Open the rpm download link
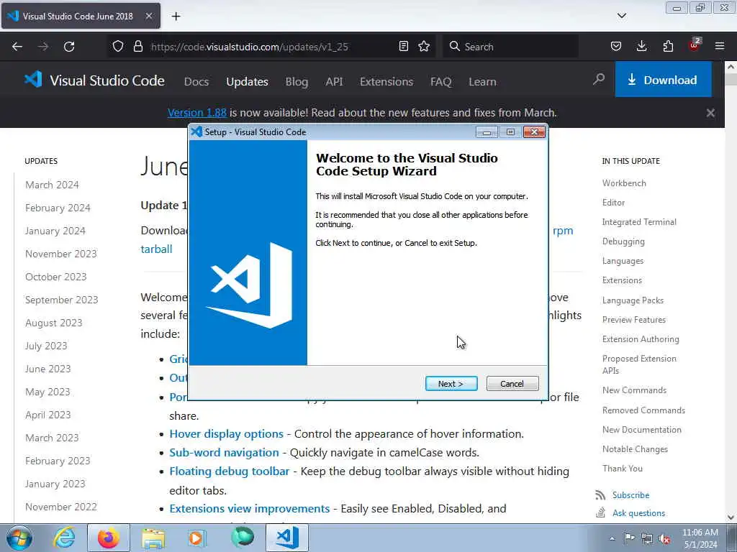This screenshot has width=737, height=552. pos(563,231)
